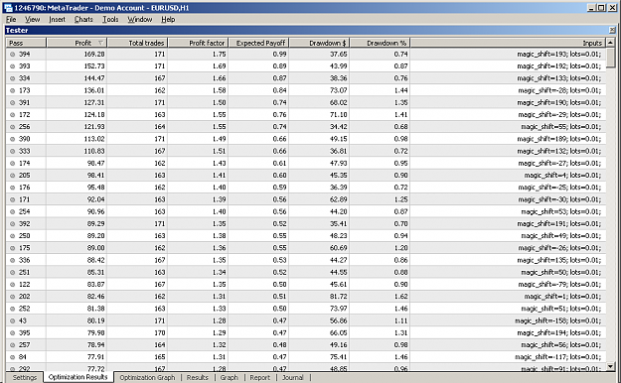
Task: Click the pass 392 row icon
Action: click(12, 224)
